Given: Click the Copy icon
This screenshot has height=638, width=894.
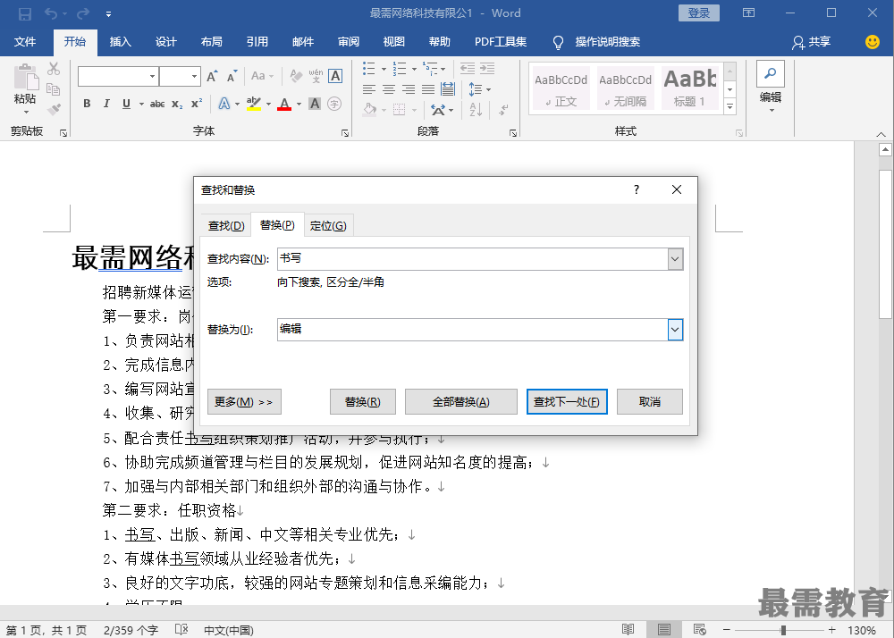Looking at the screenshot, I should pos(54,88).
